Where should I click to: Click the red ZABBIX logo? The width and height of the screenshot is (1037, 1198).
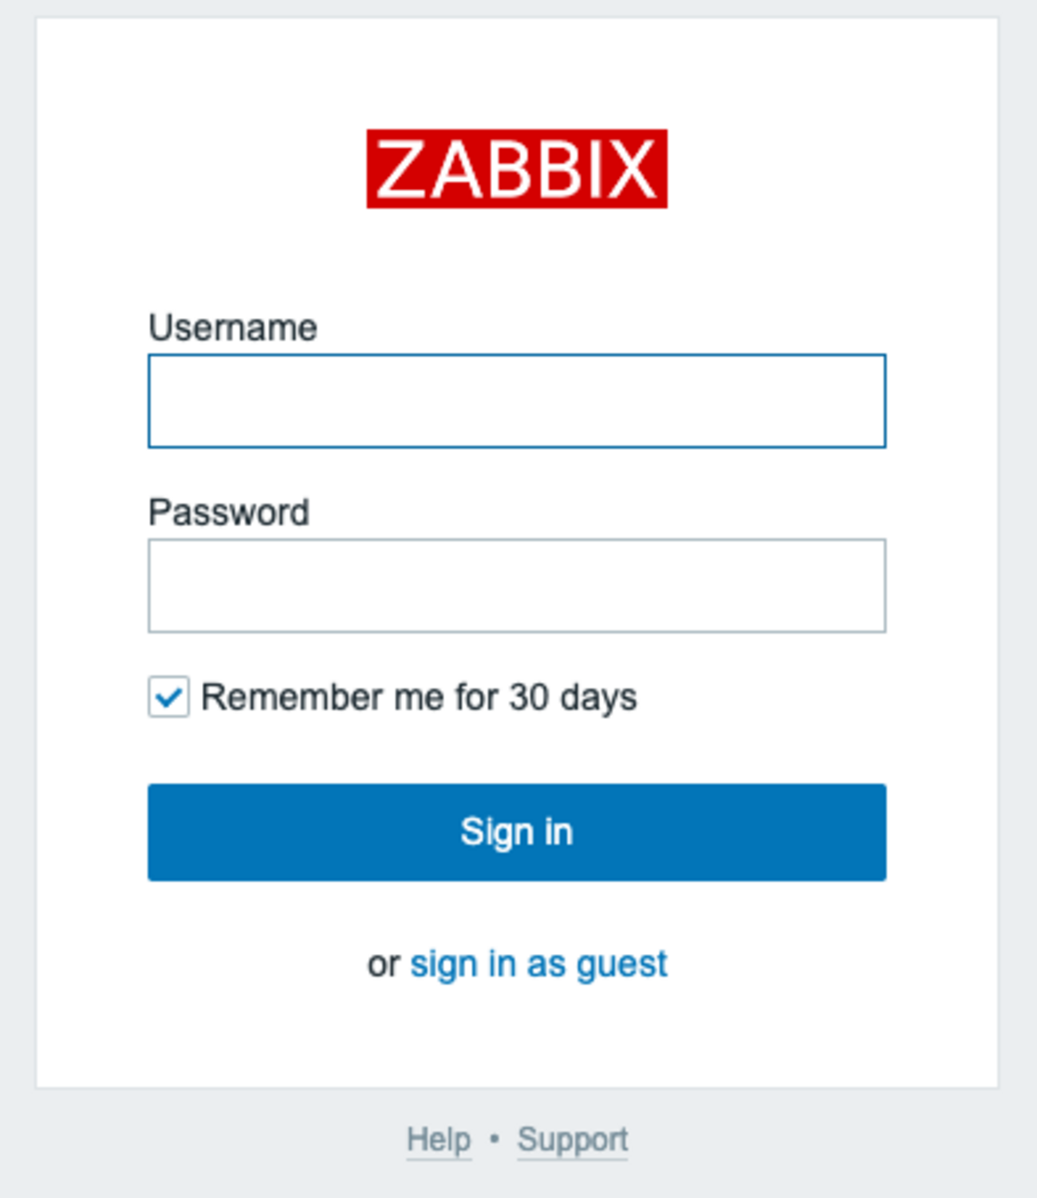click(x=517, y=169)
